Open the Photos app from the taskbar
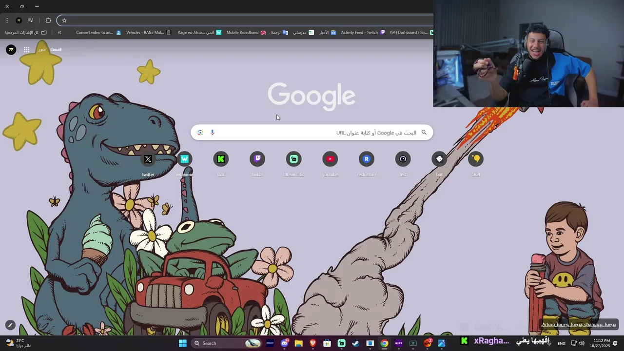 (442, 343)
